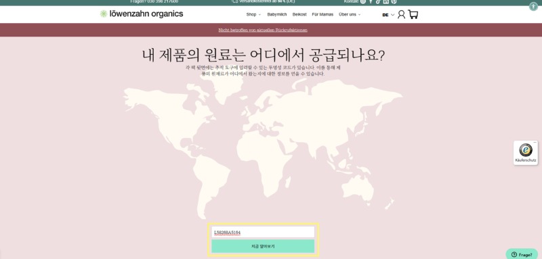Go to Beikost page

(x=299, y=14)
